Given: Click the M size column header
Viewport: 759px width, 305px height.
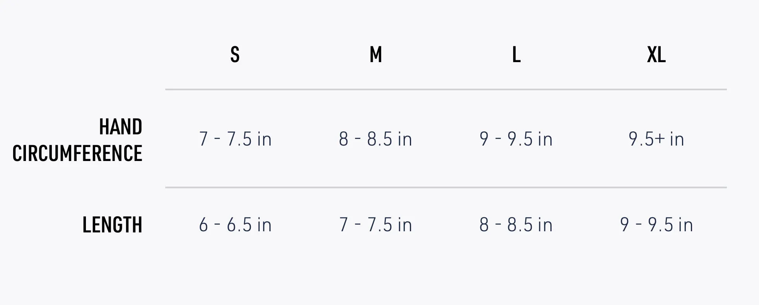Looking at the screenshot, I should click(x=375, y=54).
